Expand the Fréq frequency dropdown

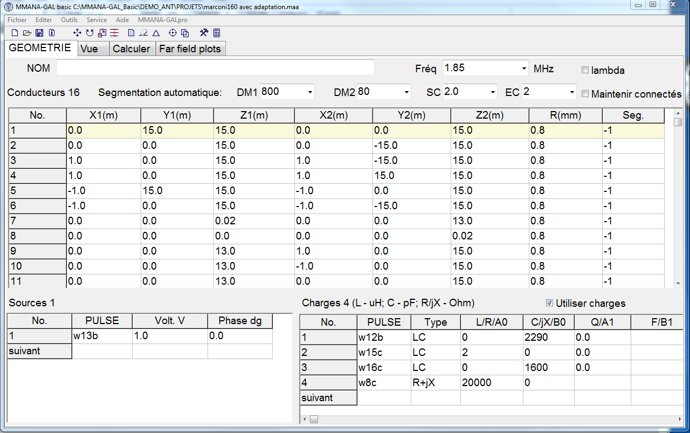[x=524, y=68]
